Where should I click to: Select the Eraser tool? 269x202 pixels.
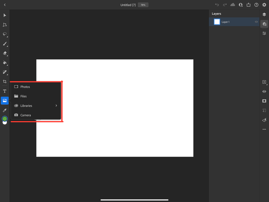(5, 53)
